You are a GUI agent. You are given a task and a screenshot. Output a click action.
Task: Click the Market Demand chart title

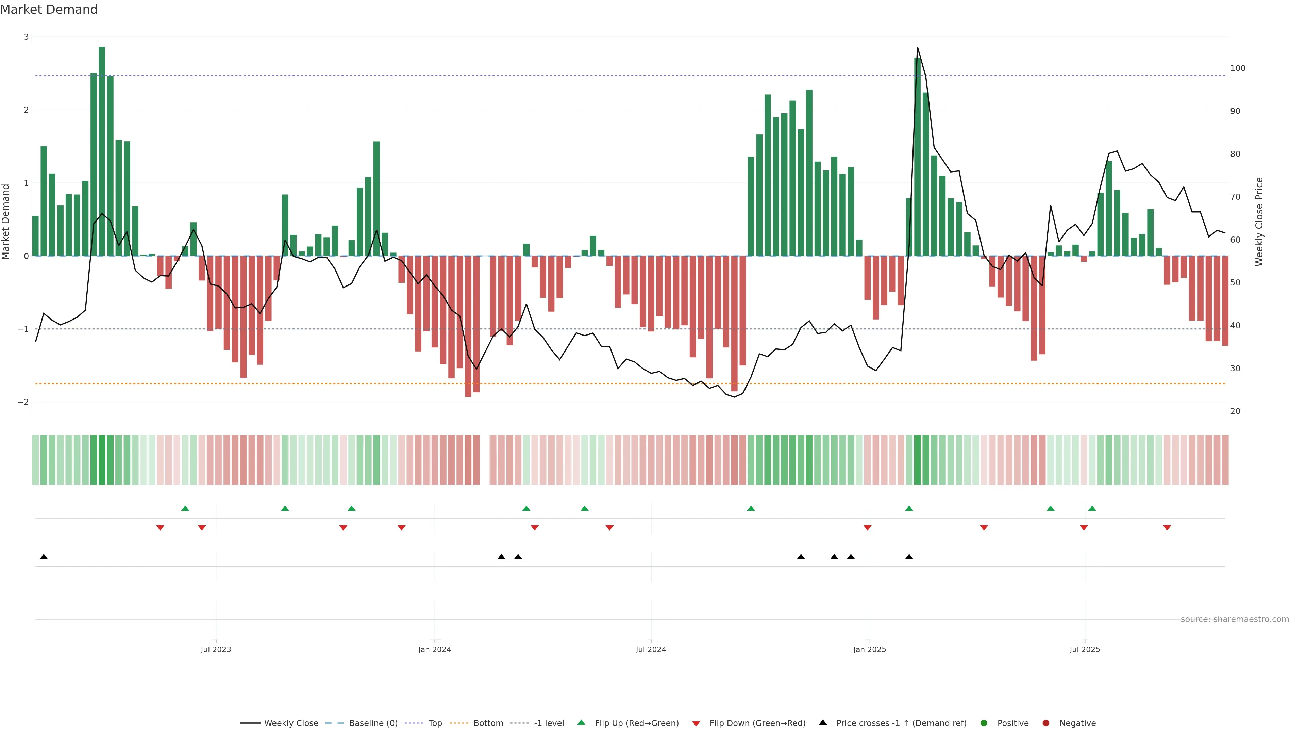tap(49, 10)
